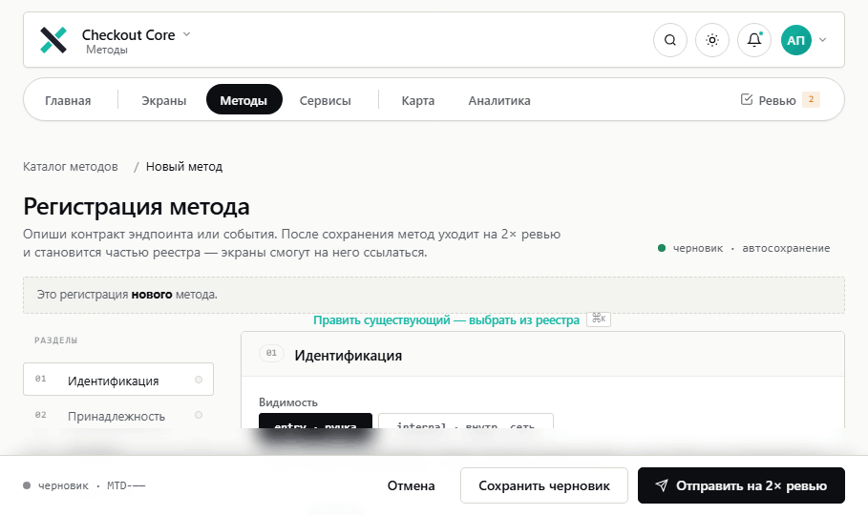Click Отправить на 2× ревью button

coord(741,485)
